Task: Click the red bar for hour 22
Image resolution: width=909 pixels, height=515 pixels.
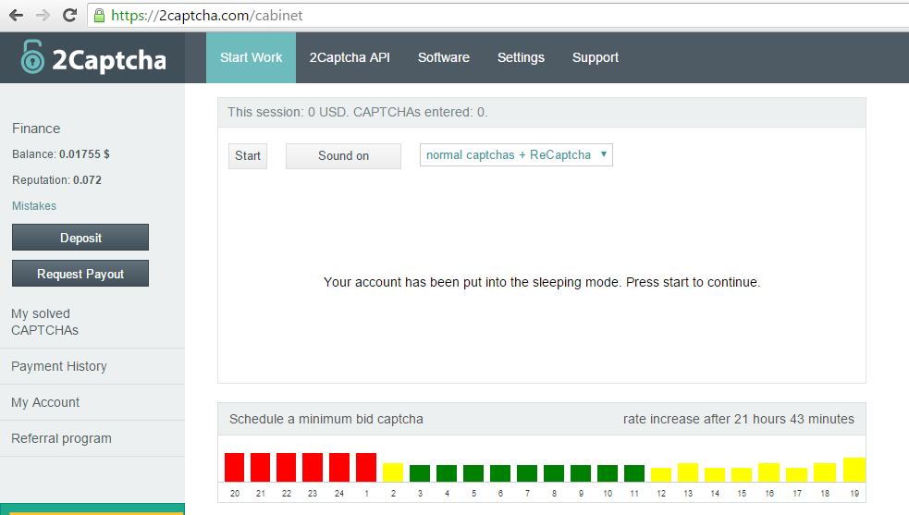Action: click(287, 468)
